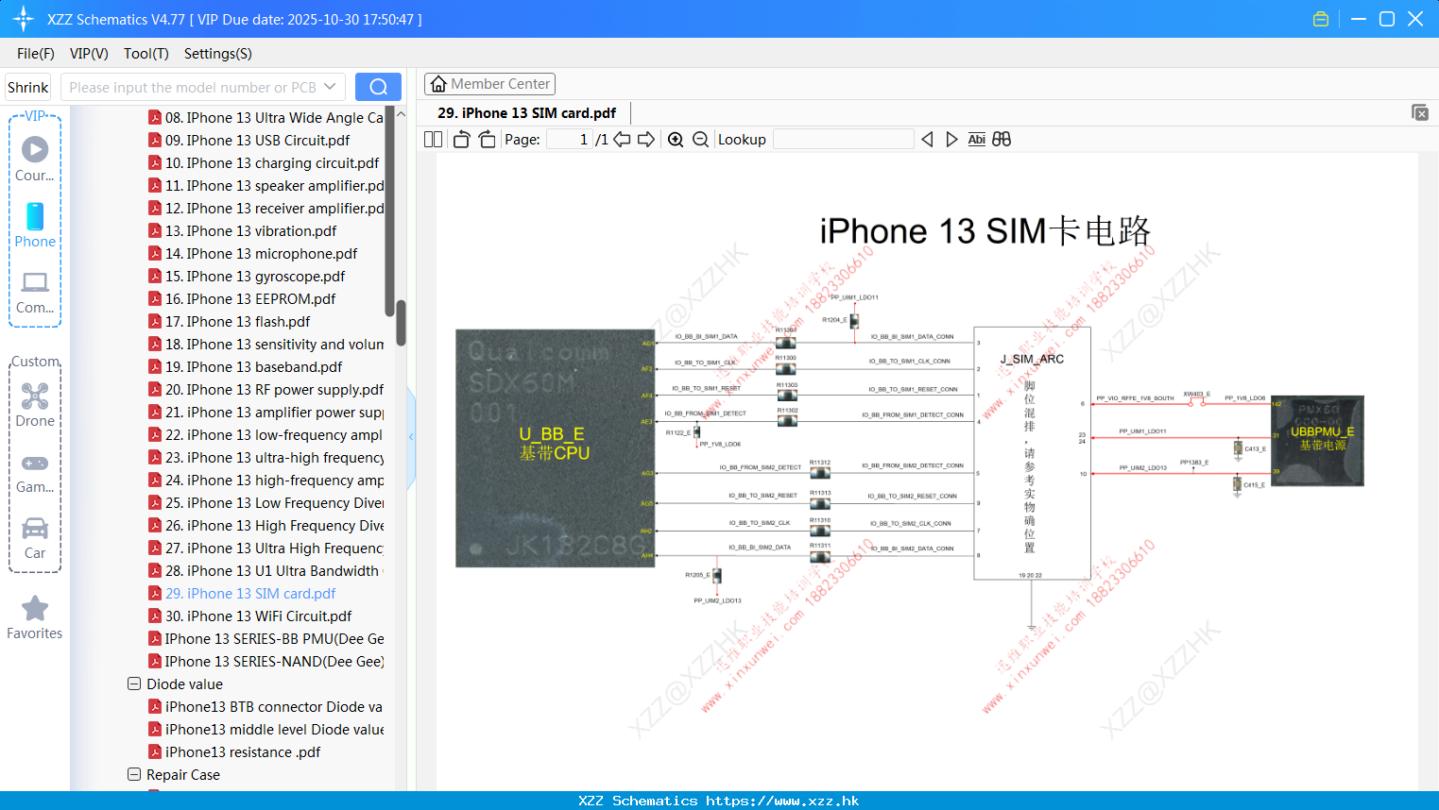This screenshot has width=1439, height=810.
Task: Rotate the PDF counterclockwise
Action: 461,140
